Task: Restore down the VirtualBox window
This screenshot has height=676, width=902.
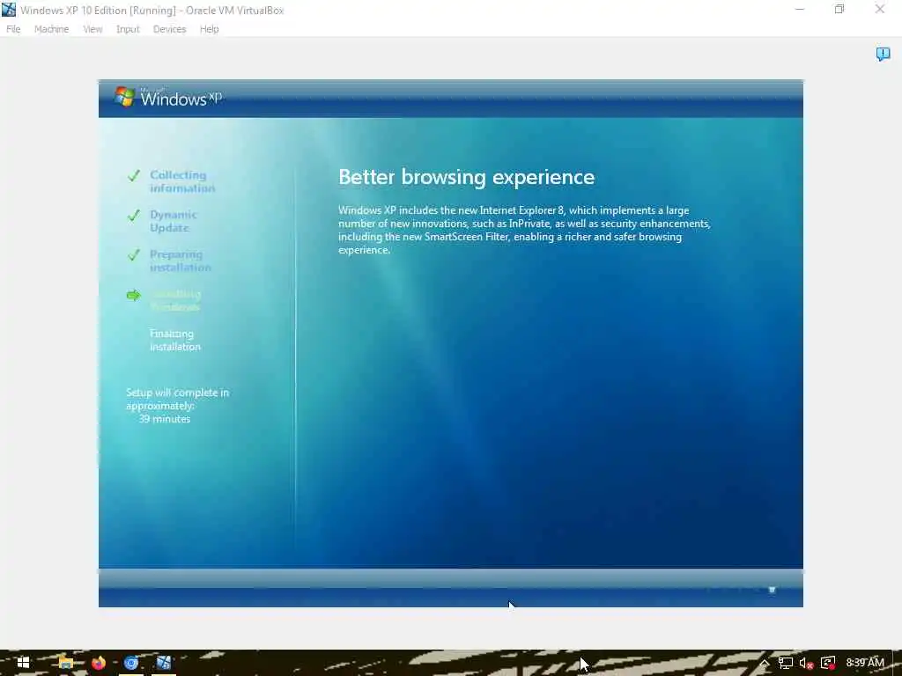Action: click(x=839, y=10)
